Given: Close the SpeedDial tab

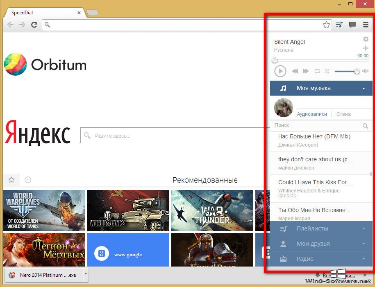Looking at the screenshot, I should tap(79, 13).
